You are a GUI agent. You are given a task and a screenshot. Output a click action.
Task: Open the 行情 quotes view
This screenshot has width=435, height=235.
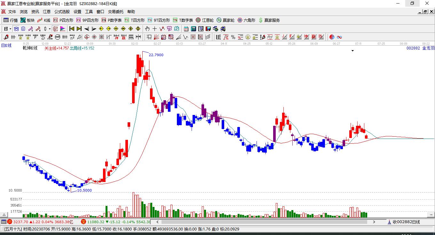tap(11, 20)
